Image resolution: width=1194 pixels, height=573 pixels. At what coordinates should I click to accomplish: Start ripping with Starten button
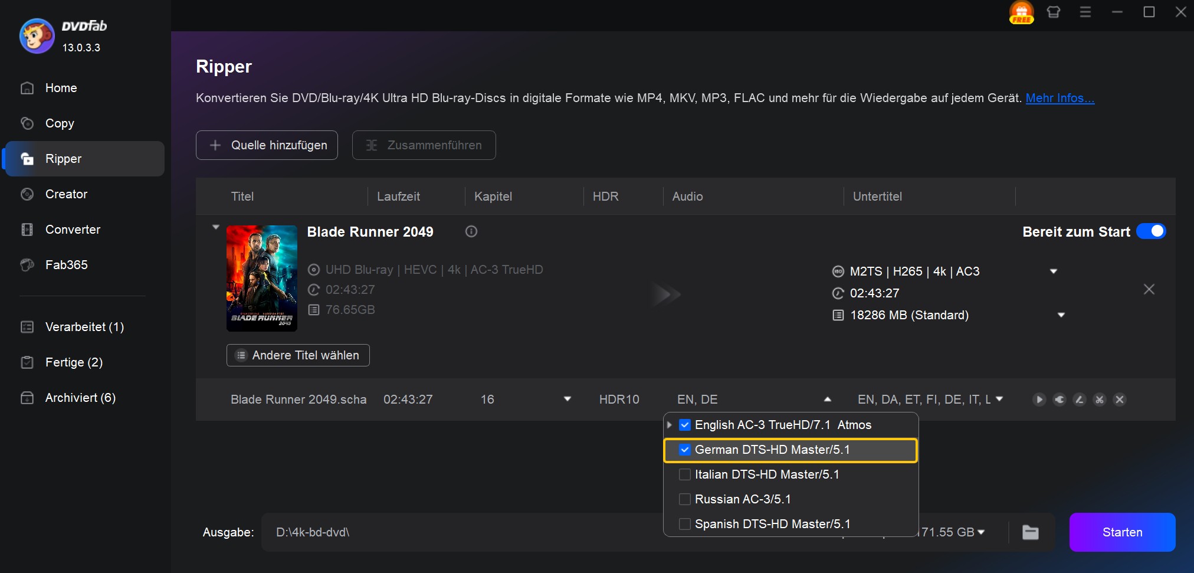pyautogui.click(x=1122, y=532)
